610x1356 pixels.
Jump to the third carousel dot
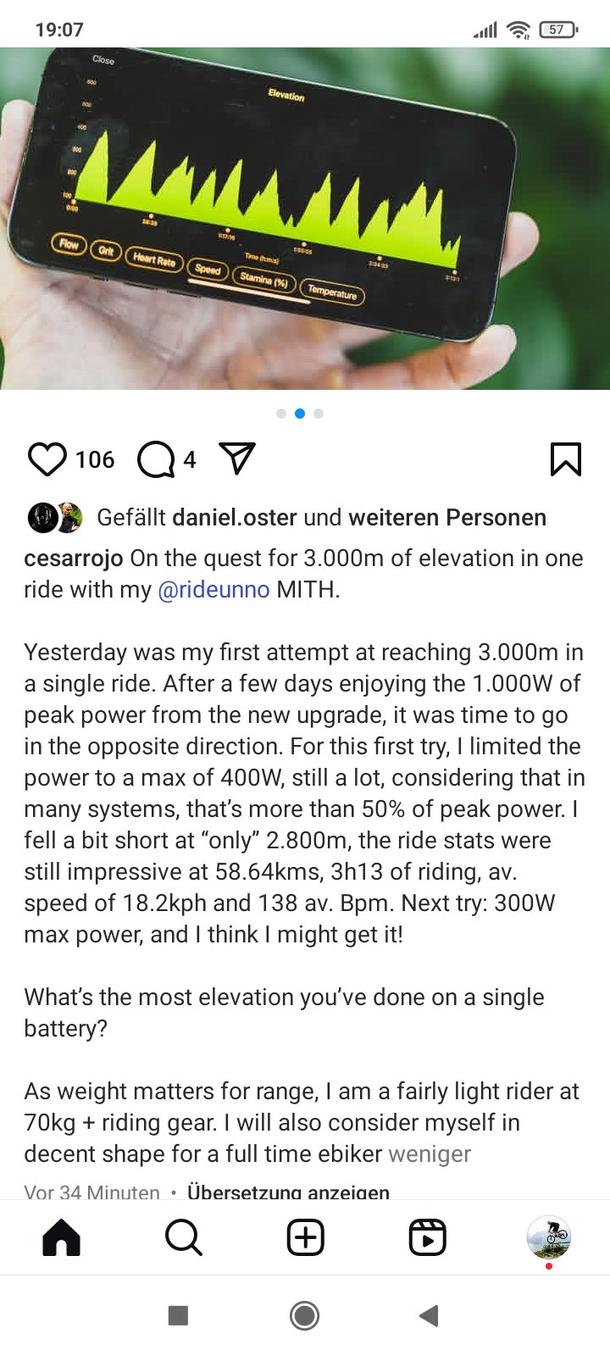pyautogui.click(x=319, y=414)
